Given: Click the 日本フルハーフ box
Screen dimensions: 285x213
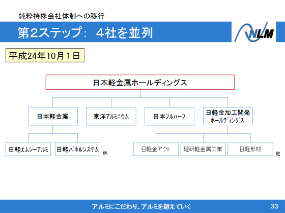Looking at the screenshot, I should 169,116.
